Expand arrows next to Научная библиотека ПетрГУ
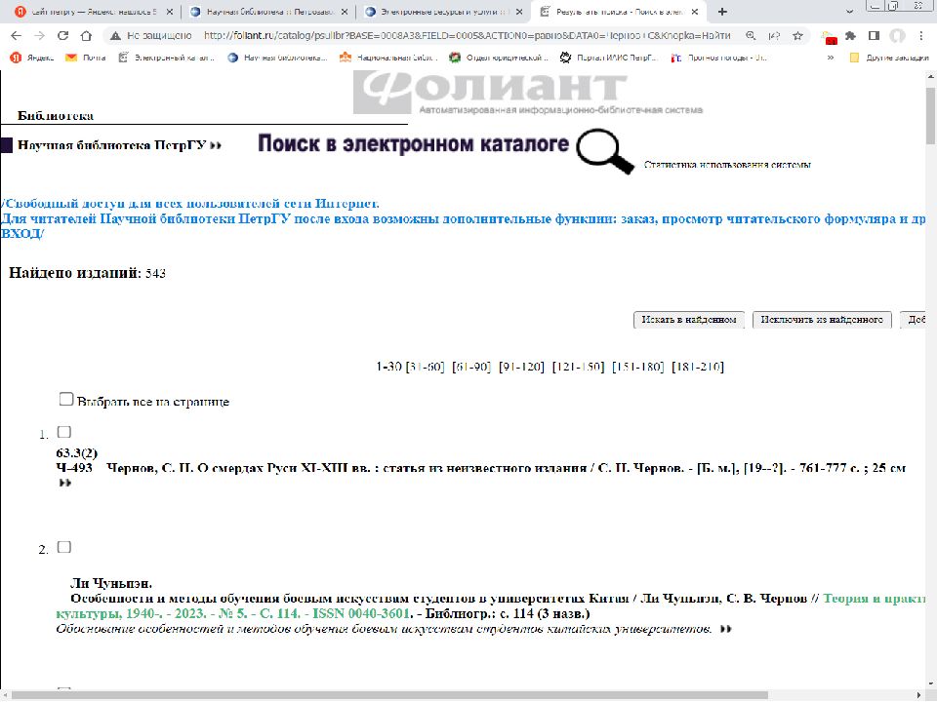937x702 pixels. (216, 145)
